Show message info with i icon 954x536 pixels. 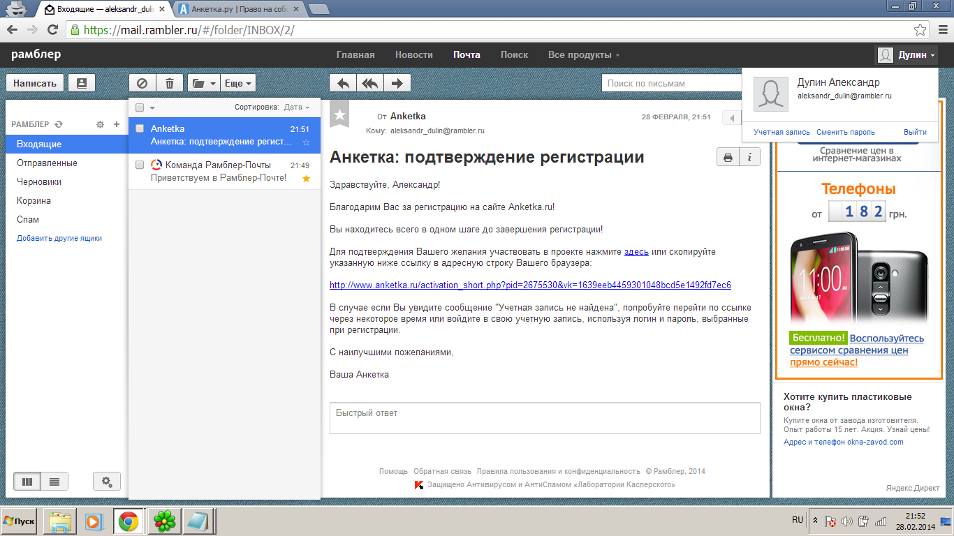coord(749,157)
